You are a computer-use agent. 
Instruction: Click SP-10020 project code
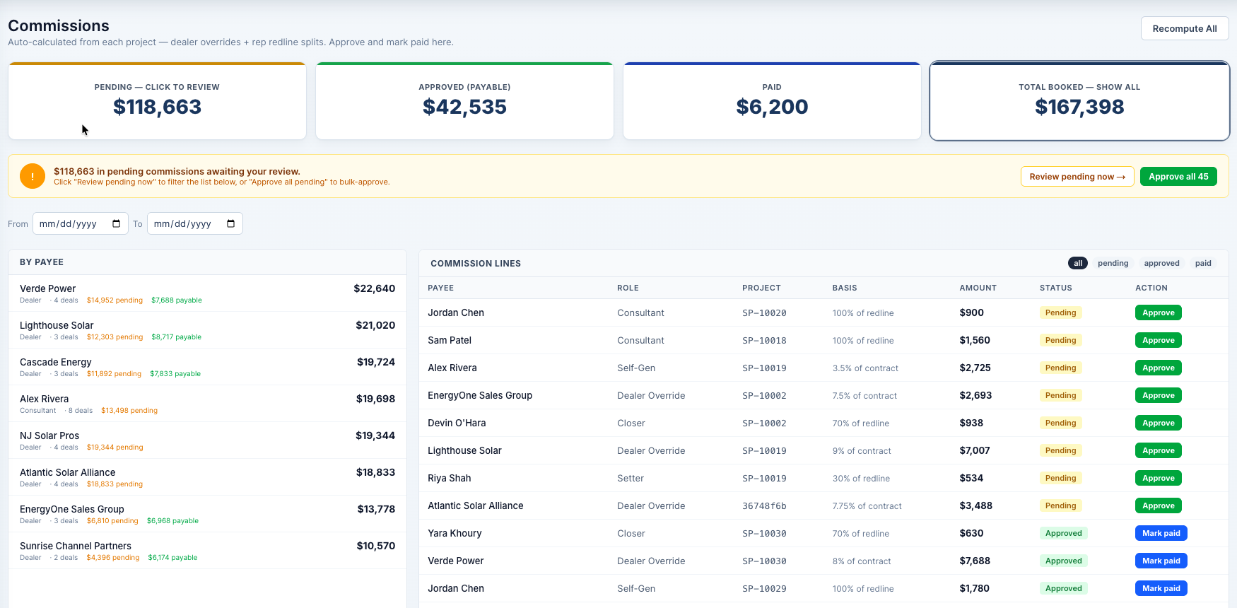(764, 312)
